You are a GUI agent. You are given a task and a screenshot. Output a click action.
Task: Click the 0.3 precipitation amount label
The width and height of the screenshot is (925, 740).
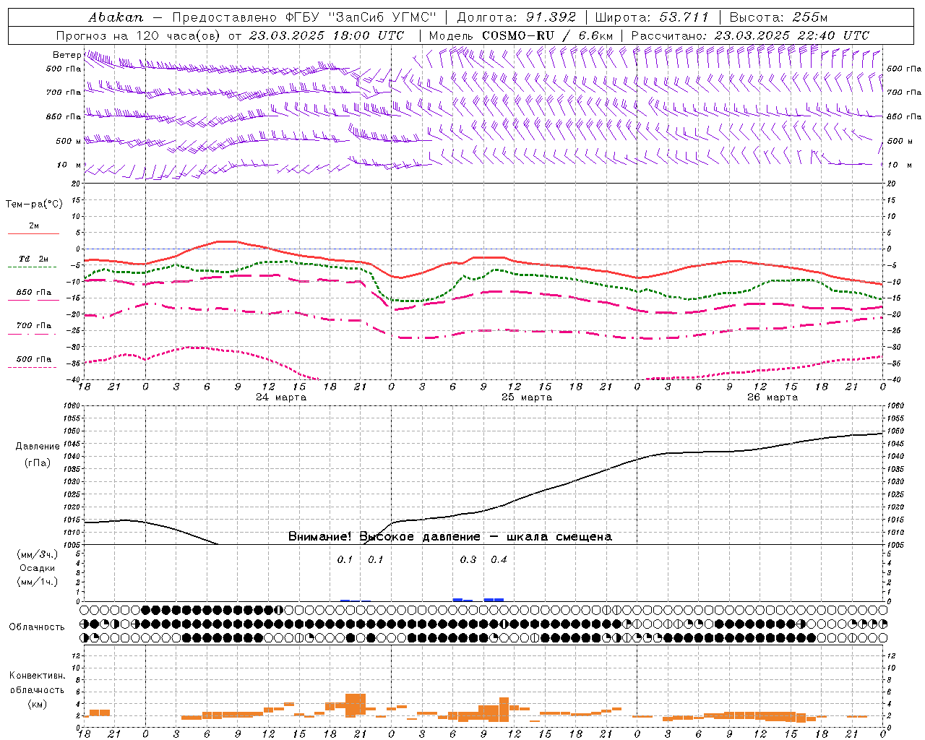point(468,559)
